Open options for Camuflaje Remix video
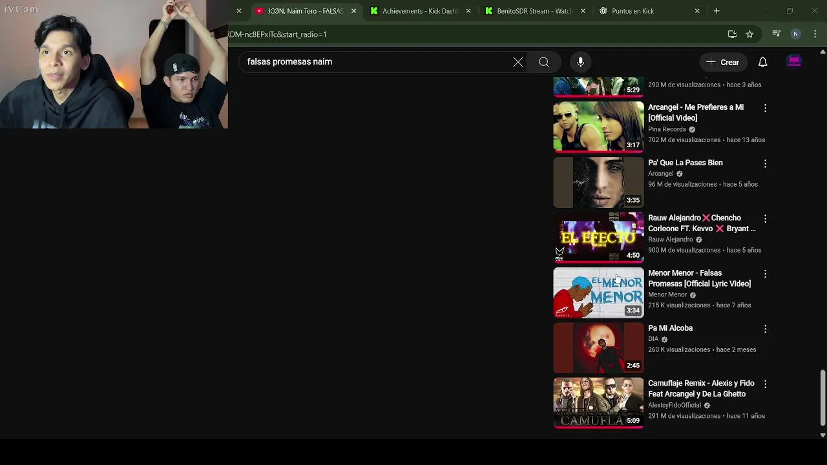This screenshot has width=827, height=465. tap(765, 384)
